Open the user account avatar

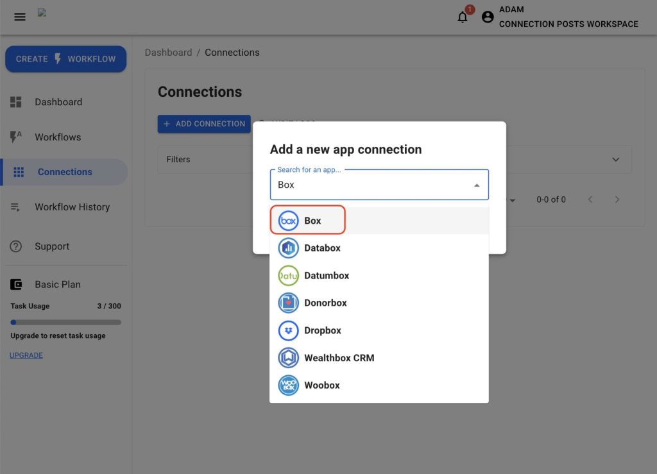point(488,17)
